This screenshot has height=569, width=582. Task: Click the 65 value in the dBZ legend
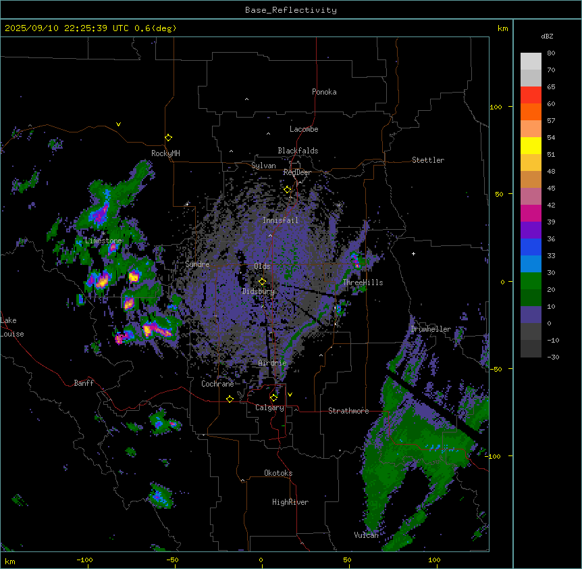[551, 87]
